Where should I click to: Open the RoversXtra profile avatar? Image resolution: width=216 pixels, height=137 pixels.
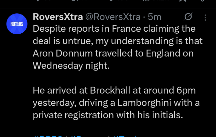[x=17, y=24]
